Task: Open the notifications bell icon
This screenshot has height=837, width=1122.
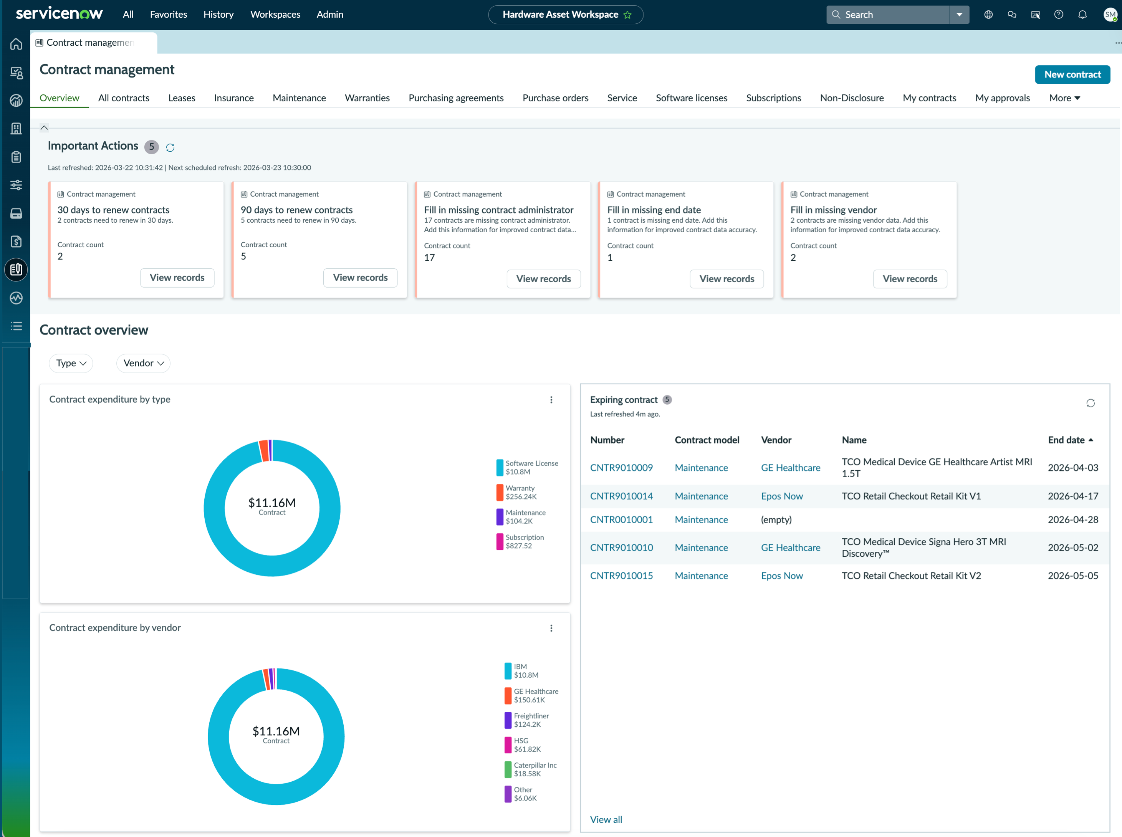Action: (1082, 14)
